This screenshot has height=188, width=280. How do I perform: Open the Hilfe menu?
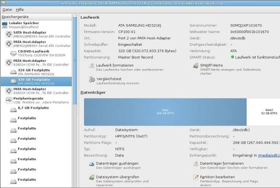coord(20,10)
